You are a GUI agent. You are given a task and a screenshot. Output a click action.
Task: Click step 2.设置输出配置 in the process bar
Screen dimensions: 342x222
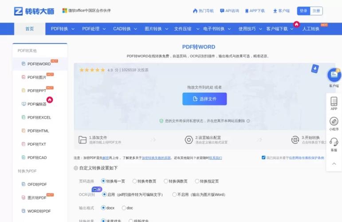[x=206, y=140]
